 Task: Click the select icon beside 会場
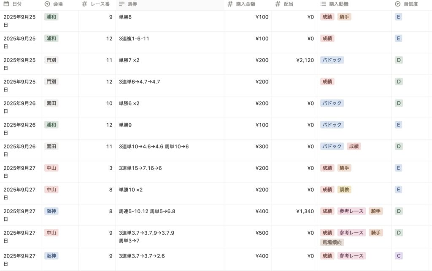[x=47, y=4]
